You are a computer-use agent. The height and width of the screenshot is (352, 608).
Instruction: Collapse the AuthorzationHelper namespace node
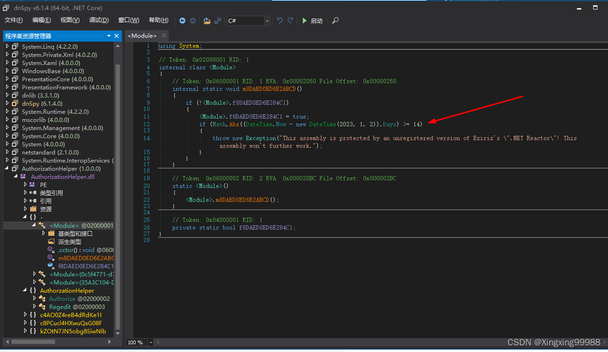click(25, 290)
